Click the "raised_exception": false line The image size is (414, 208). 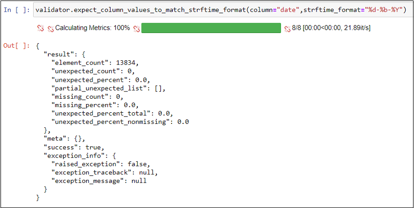pos(101,164)
